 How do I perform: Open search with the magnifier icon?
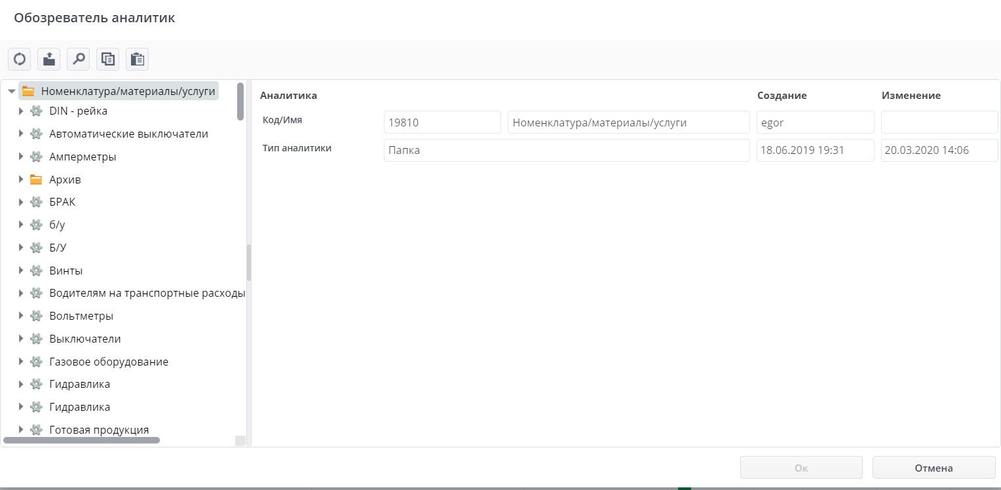pyautogui.click(x=79, y=59)
